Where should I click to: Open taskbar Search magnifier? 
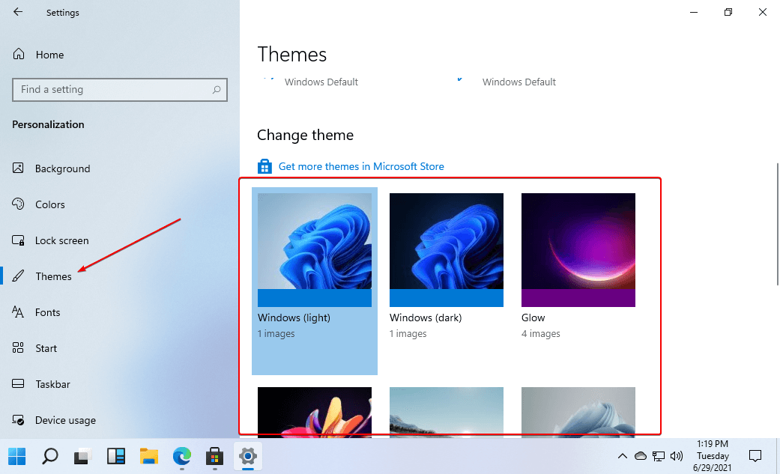[49, 456]
